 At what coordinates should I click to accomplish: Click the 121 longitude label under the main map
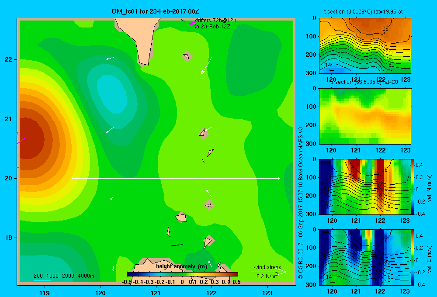point(156,293)
